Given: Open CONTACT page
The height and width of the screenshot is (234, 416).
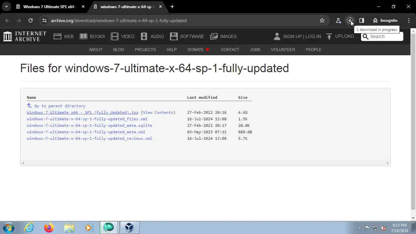Looking at the screenshot, I should tap(230, 50).
